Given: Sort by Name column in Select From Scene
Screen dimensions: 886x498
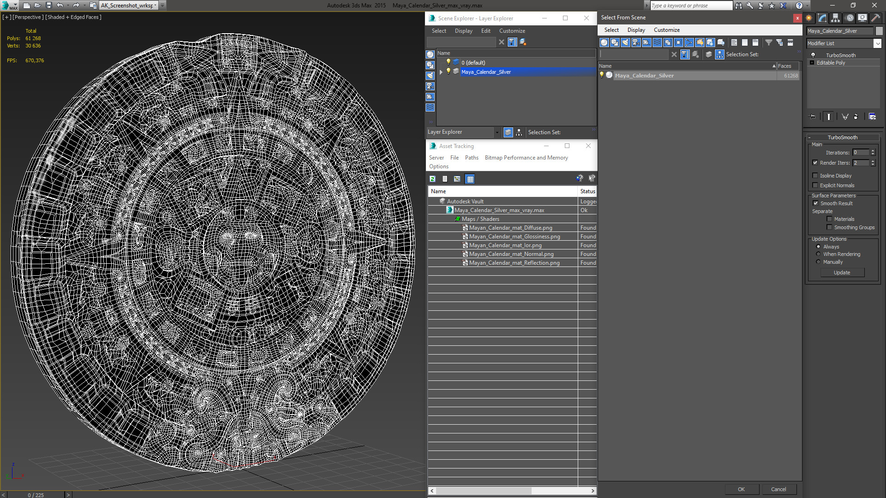Looking at the screenshot, I should coord(688,66).
